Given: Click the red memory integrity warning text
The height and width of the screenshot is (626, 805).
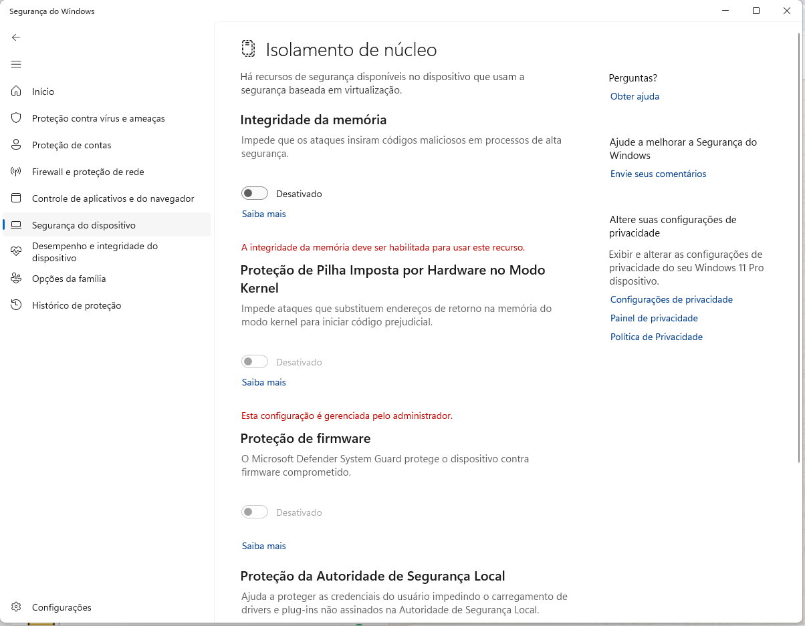Looking at the screenshot, I should coord(383,247).
